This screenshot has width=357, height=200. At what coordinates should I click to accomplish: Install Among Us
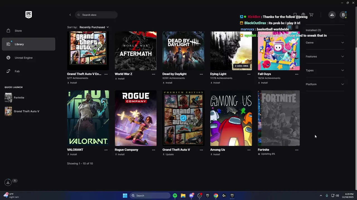pyautogui.click(x=215, y=154)
